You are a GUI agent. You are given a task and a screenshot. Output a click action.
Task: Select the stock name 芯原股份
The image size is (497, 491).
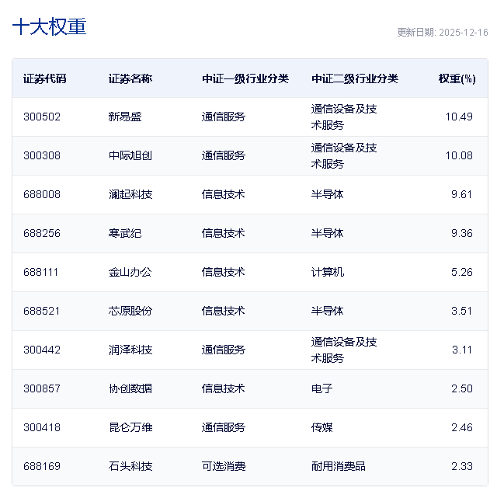[x=130, y=311]
